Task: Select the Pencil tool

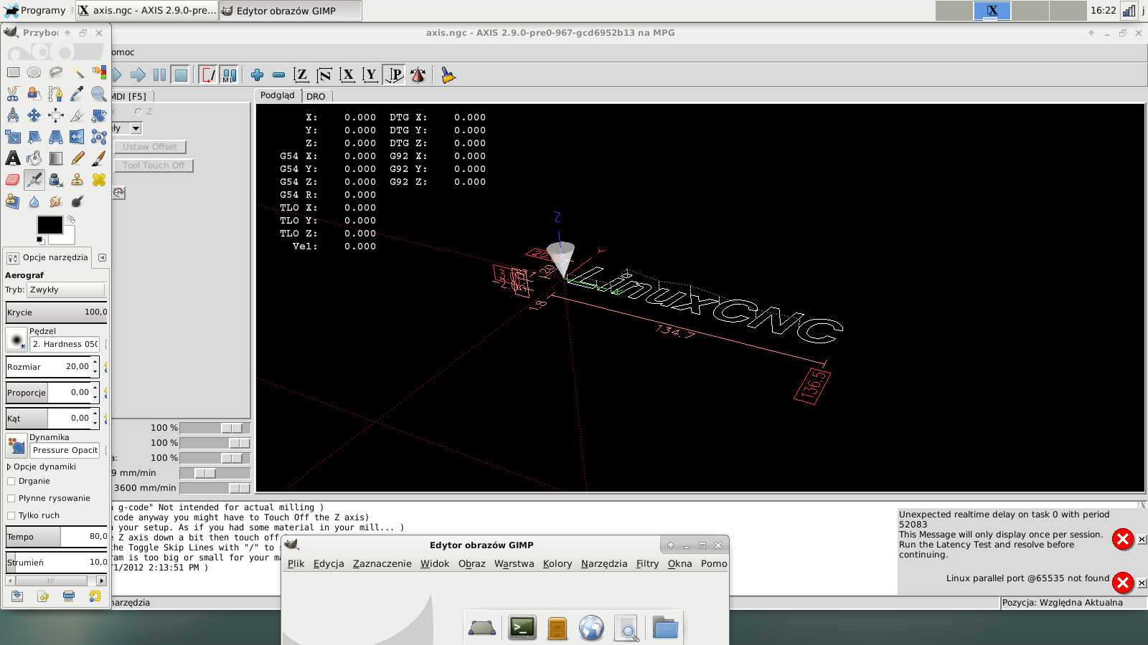Action: click(77, 158)
